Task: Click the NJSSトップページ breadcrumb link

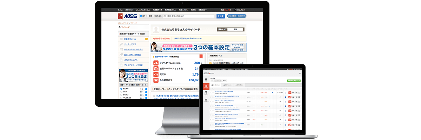Action: coord(123,23)
